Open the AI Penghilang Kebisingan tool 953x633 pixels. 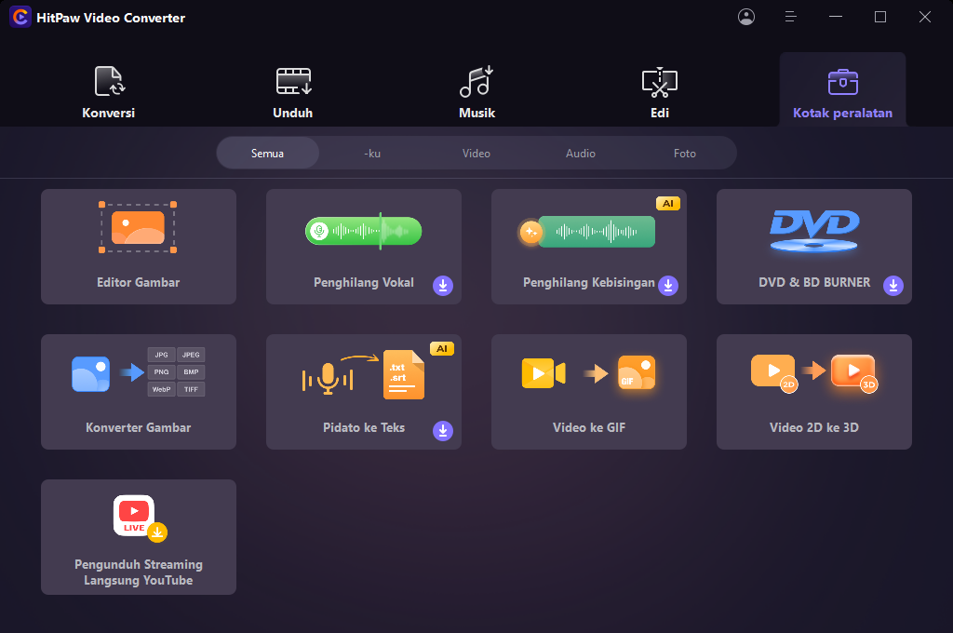click(x=588, y=247)
